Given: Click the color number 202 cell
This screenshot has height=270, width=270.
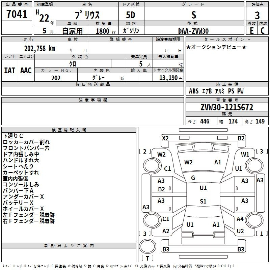Looking at the screenshot, I should (x=56, y=77).
